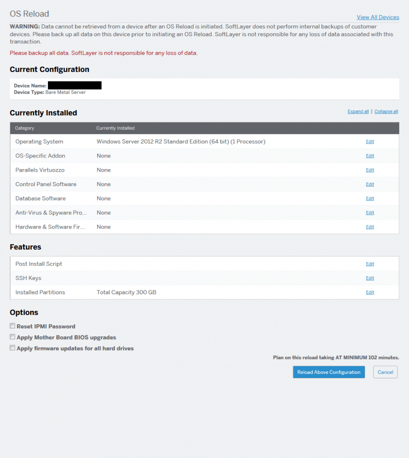The height and width of the screenshot is (458, 409).
Task: Open the View All Devices link
Action: pyautogui.click(x=378, y=17)
